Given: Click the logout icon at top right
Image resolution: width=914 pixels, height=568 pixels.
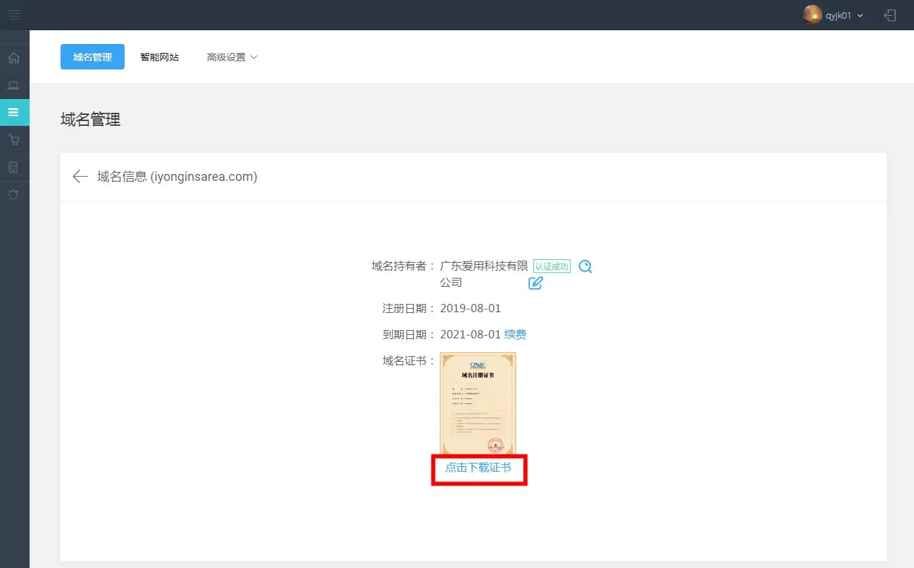Looking at the screenshot, I should pos(890,15).
